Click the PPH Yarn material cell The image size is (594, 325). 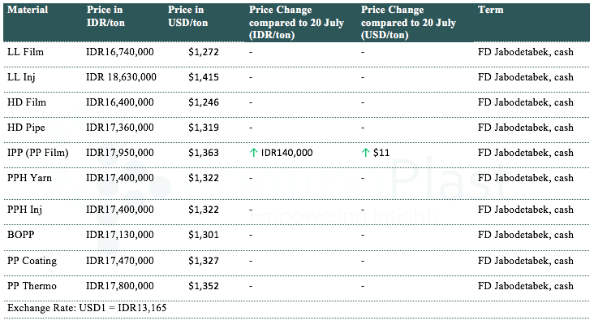(30, 178)
